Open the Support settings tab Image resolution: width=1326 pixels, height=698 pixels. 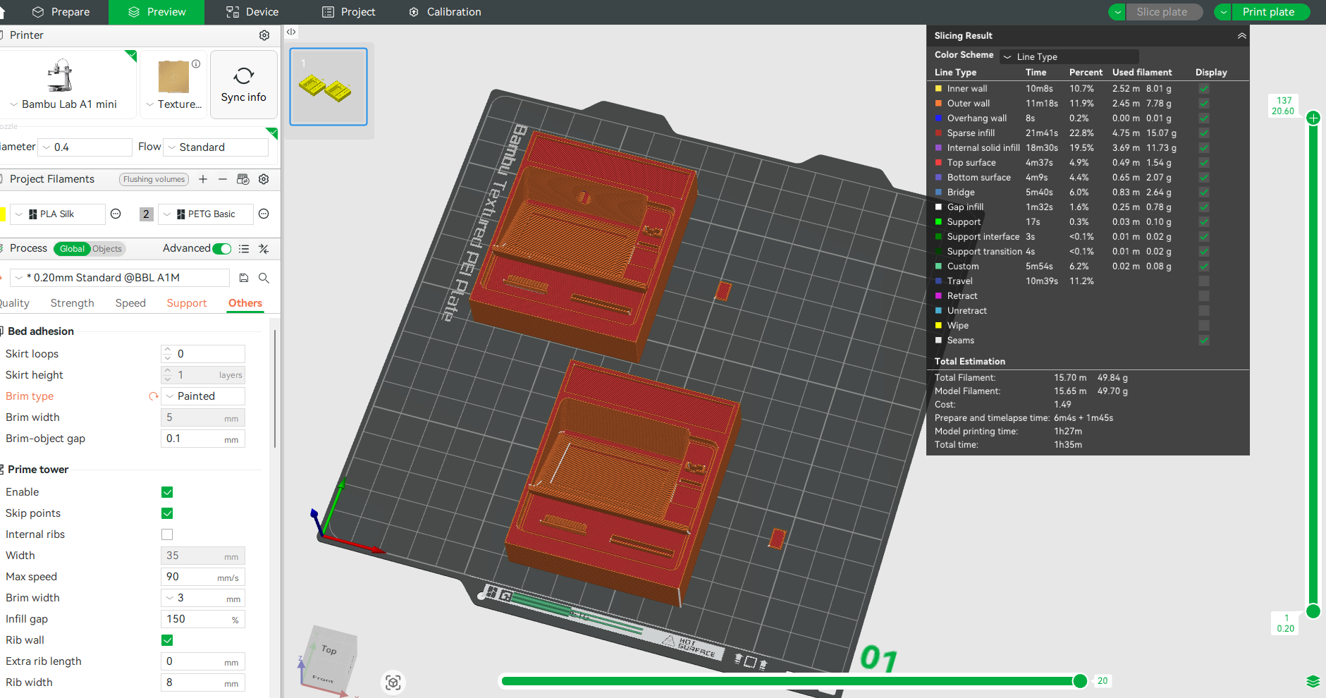click(x=186, y=303)
